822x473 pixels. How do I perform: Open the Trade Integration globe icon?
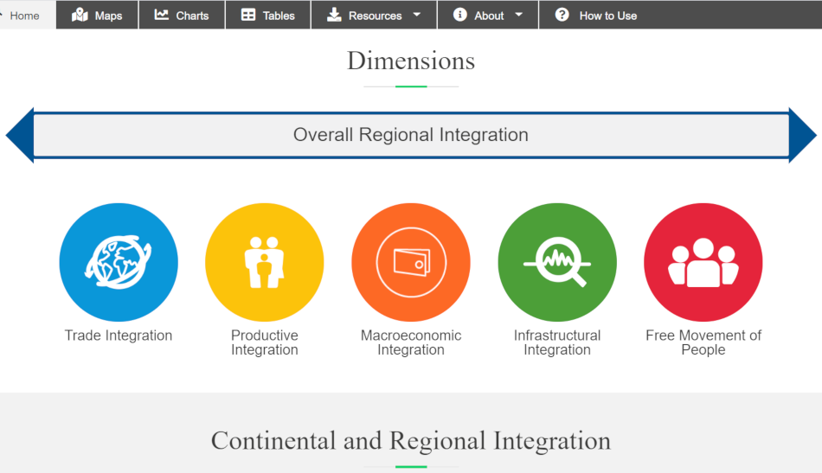pos(119,262)
